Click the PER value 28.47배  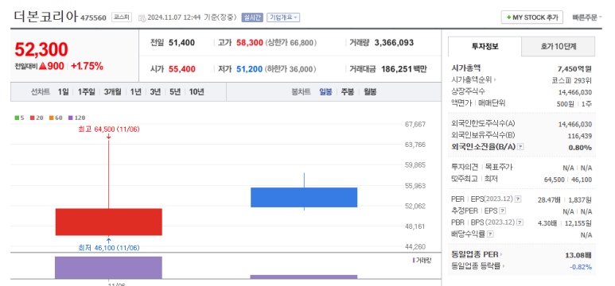(549, 199)
